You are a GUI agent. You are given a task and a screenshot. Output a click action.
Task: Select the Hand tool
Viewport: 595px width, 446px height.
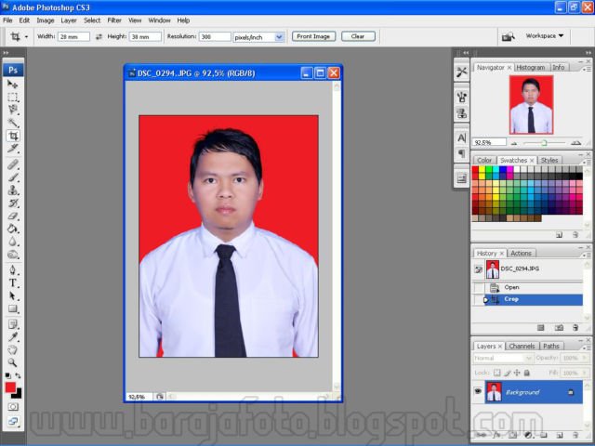[x=12, y=349]
